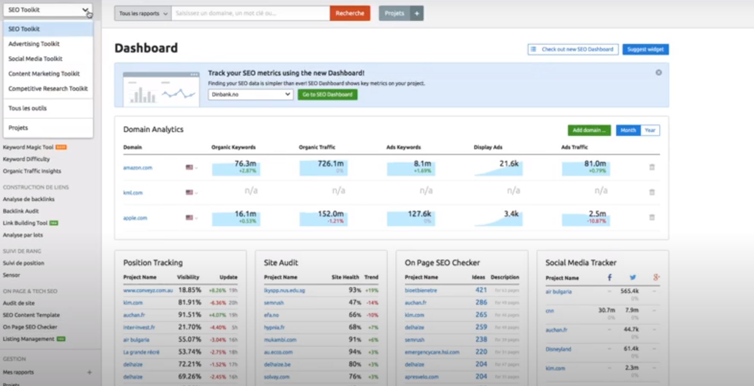Open Mes rapports in sidebar
The image size is (754, 386).
coord(18,372)
